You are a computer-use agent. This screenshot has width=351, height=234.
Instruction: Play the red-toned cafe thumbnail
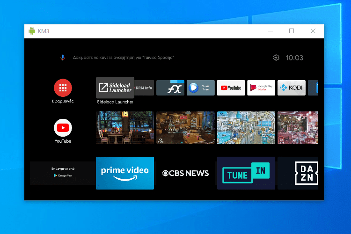[298, 128]
